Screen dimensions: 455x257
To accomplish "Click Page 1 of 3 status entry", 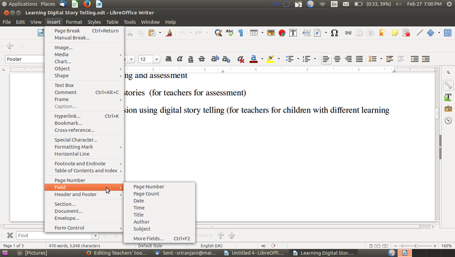I will point(13,246).
